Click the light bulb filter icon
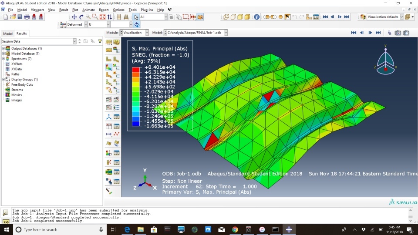 click(100, 41)
